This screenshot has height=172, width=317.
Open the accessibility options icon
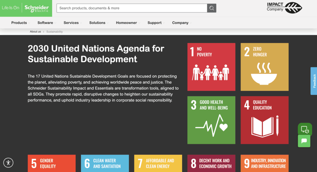[x=8, y=162]
